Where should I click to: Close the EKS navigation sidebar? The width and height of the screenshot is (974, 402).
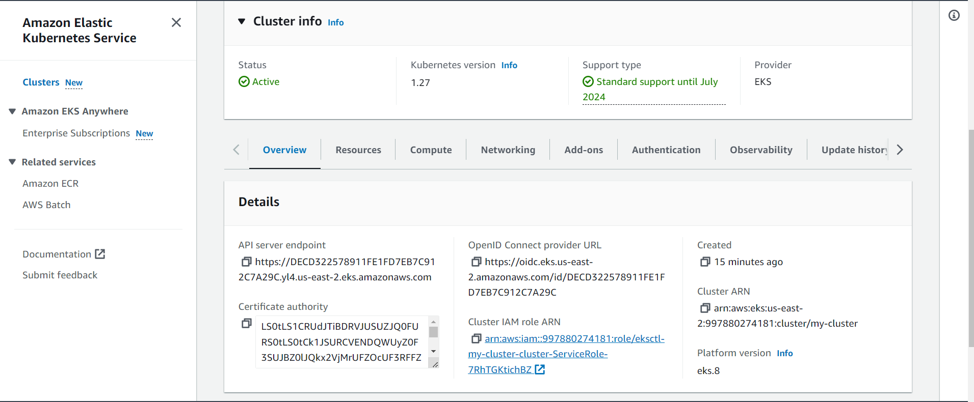(x=176, y=22)
